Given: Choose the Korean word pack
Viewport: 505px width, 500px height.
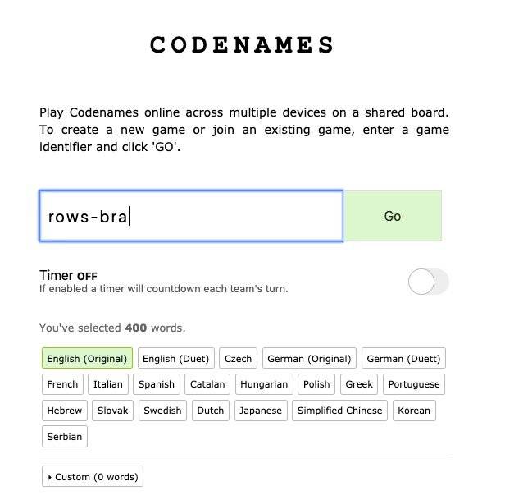Looking at the screenshot, I should point(414,411).
